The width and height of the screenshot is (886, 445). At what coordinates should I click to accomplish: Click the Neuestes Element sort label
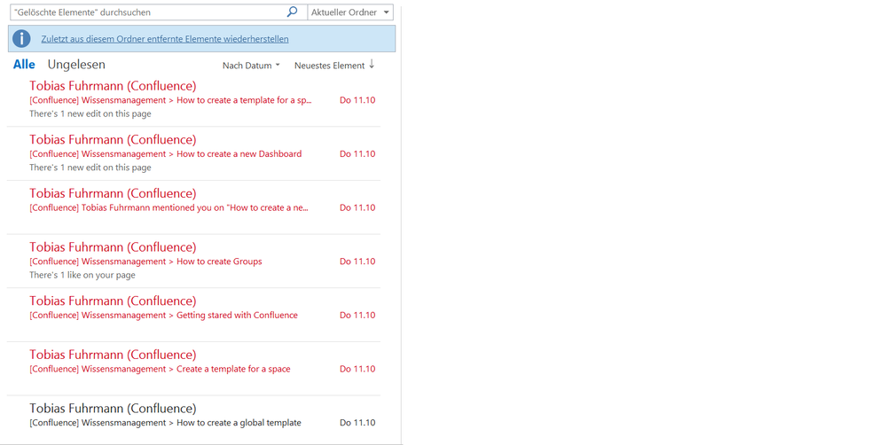click(x=329, y=66)
